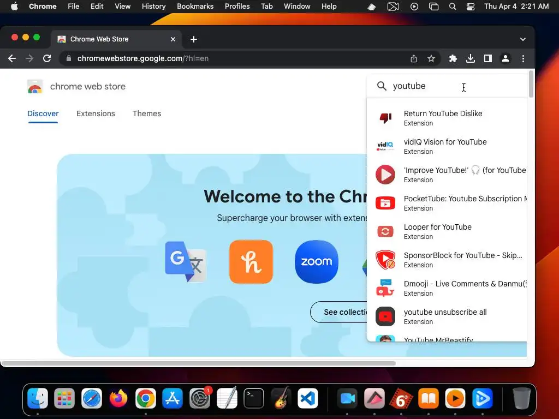Click the vertical page scrollbar

(531, 83)
